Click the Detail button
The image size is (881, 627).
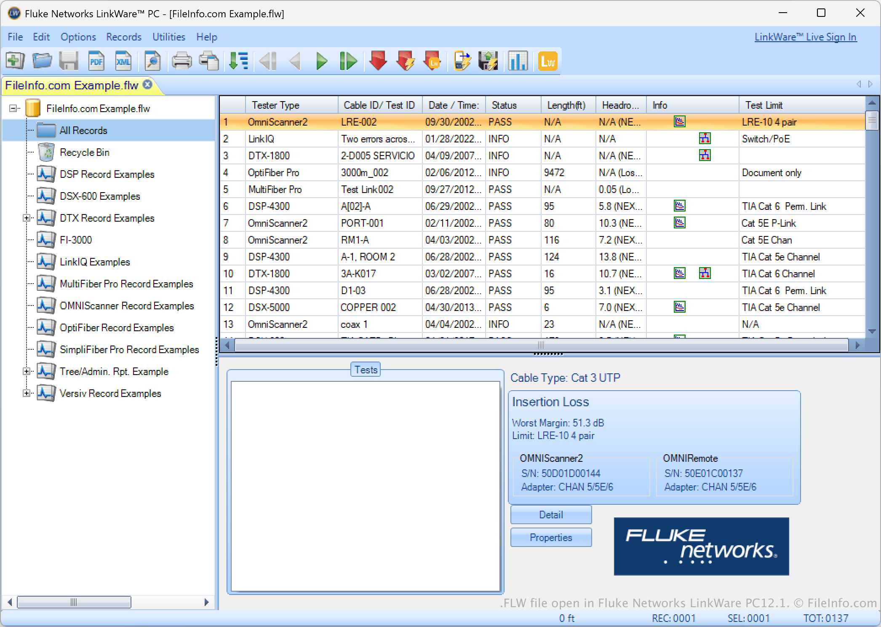(551, 514)
